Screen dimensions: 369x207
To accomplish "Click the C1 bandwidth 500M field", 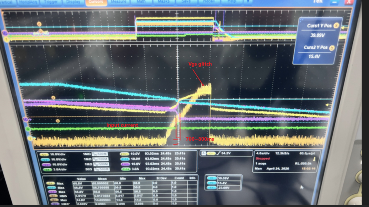I will point(100,154).
